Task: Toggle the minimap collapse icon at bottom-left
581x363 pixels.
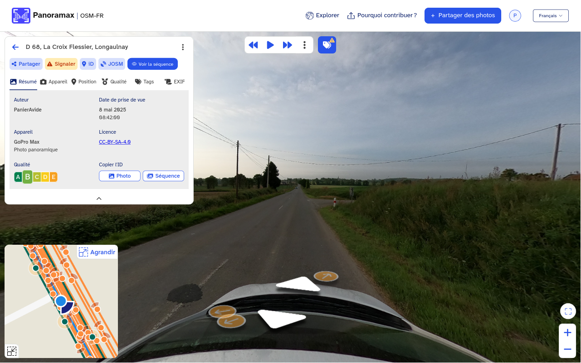Action: tap(12, 351)
